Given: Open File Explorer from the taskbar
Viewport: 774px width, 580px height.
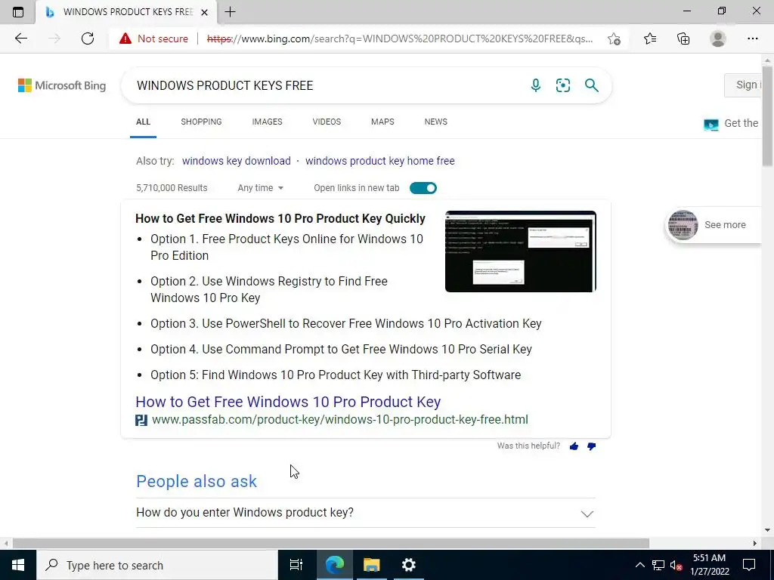Looking at the screenshot, I should click(371, 565).
